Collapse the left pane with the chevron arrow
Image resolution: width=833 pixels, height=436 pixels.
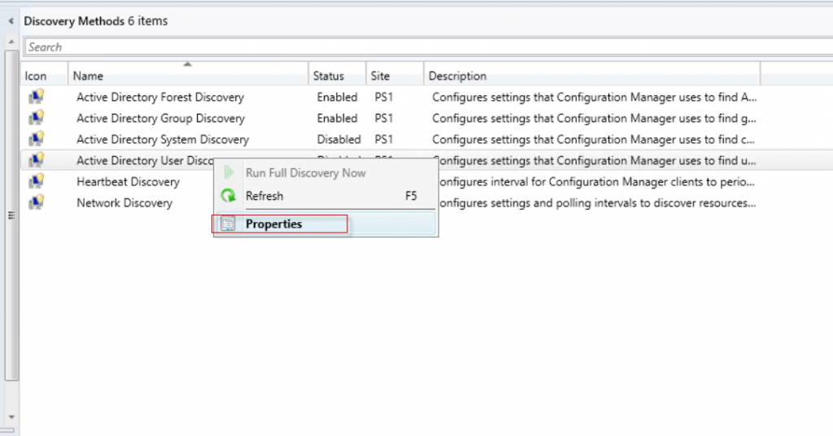coord(11,21)
